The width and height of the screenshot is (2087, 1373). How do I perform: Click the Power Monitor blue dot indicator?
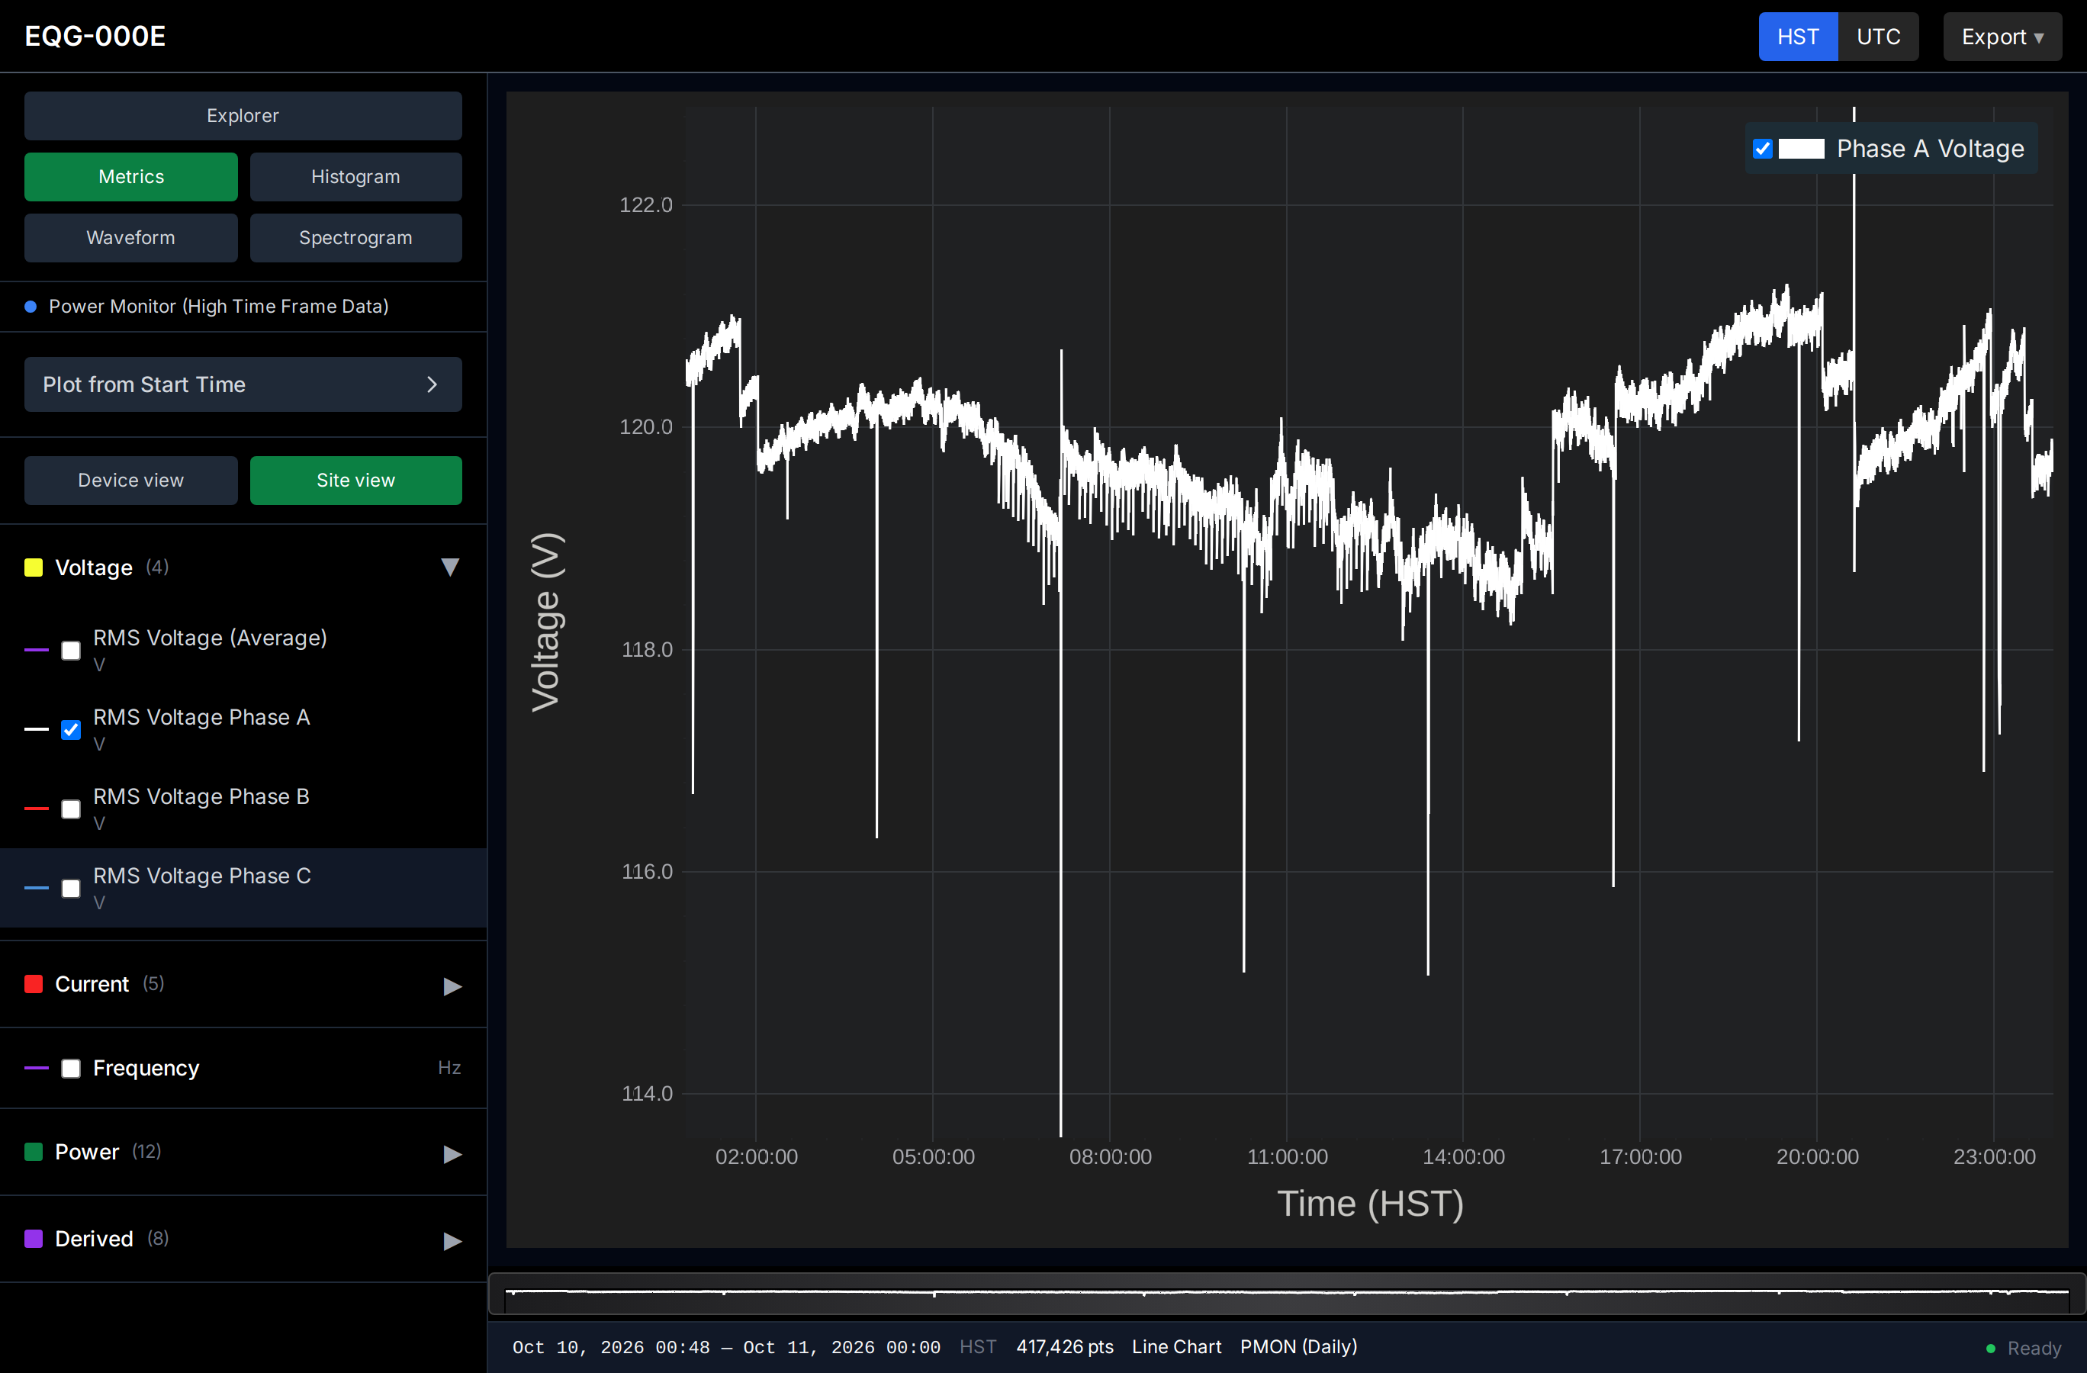(x=31, y=307)
